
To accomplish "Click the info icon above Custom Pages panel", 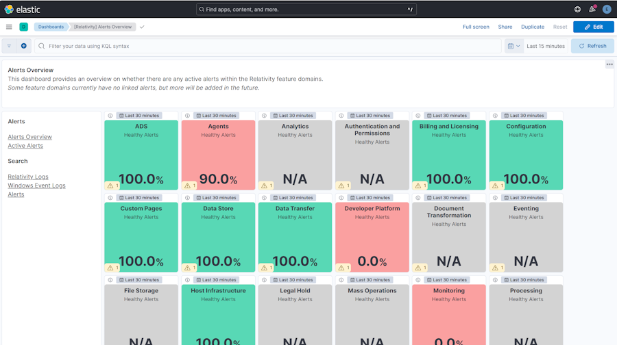I will click(x=110, y=198).
